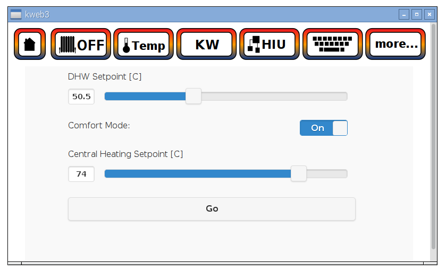Click the DHW setpoint value field 50.5

coord(81,97)
